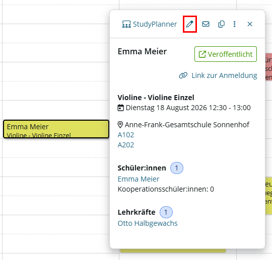This screenshot has width=272, height=260.
Task: Click the calendar date icon
Action: [x=120, y=108]
